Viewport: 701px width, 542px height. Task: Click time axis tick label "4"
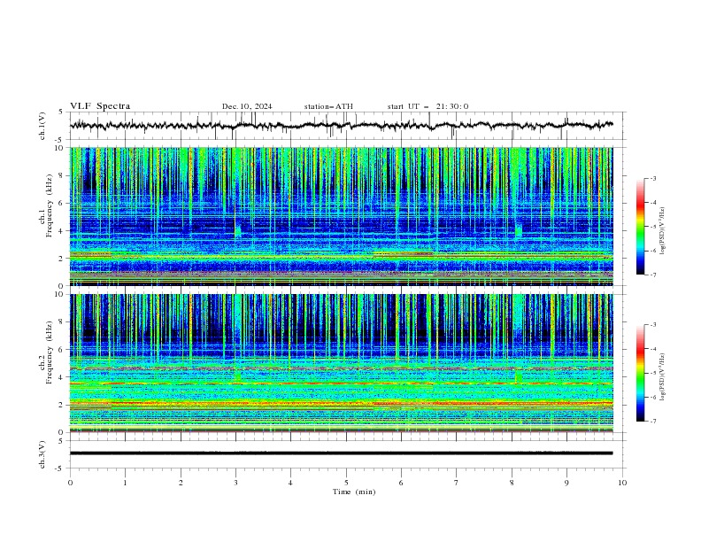[x=290, y=483]
